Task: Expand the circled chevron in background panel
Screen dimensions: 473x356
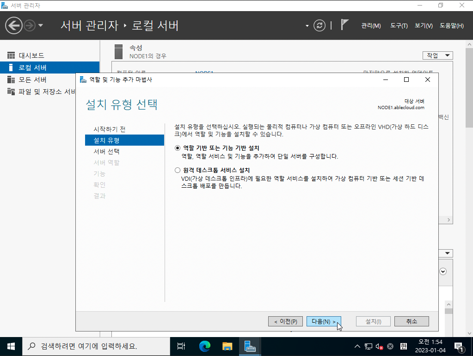Action: (443, 271)
